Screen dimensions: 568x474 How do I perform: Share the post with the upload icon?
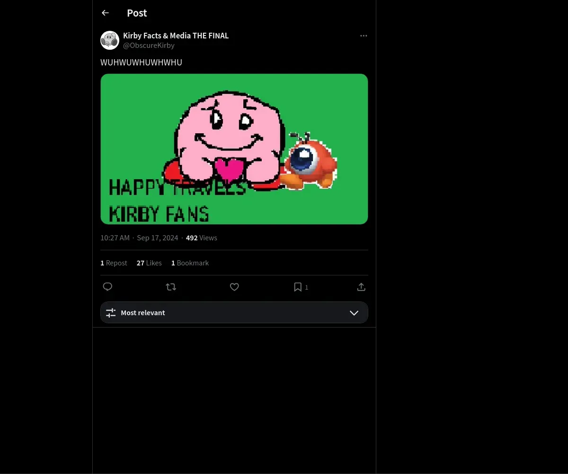[x=361, y=287]
